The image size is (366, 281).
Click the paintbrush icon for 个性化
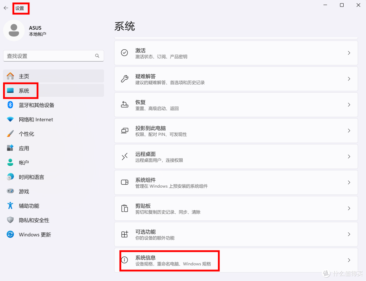[x=10, y=134]
